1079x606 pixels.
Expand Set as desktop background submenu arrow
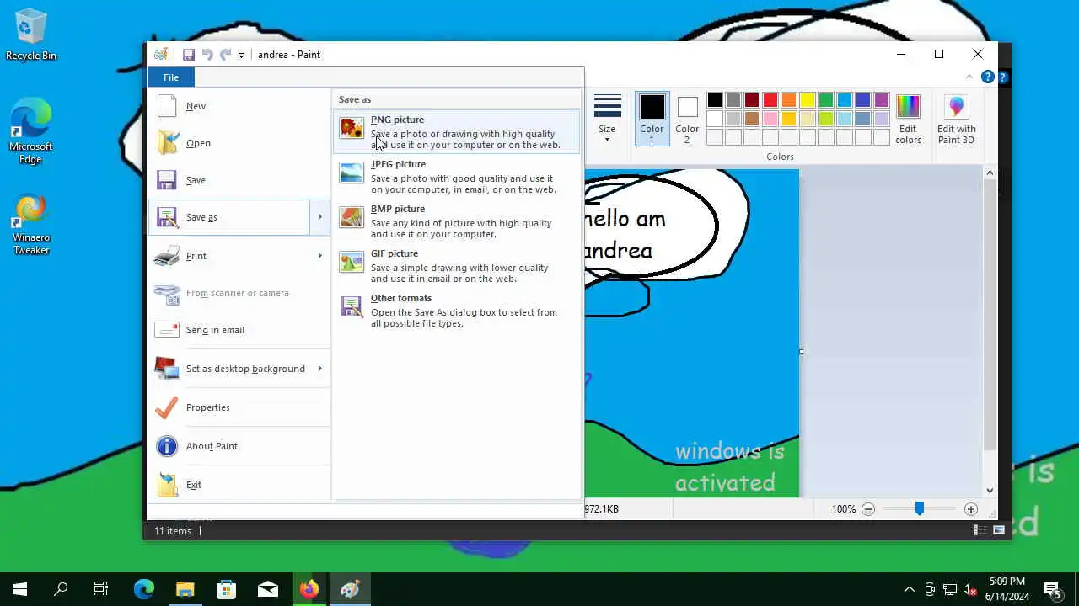click(x=319, y=369)
